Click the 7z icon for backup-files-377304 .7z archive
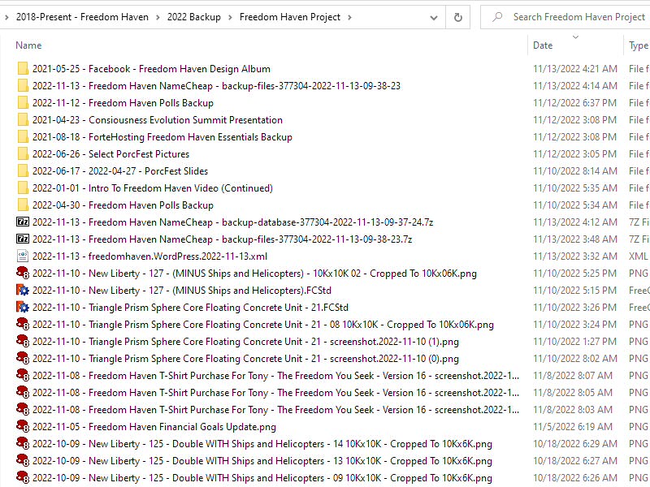The height and width of the screenshot is (487, 650). click(x=23, y=239)
